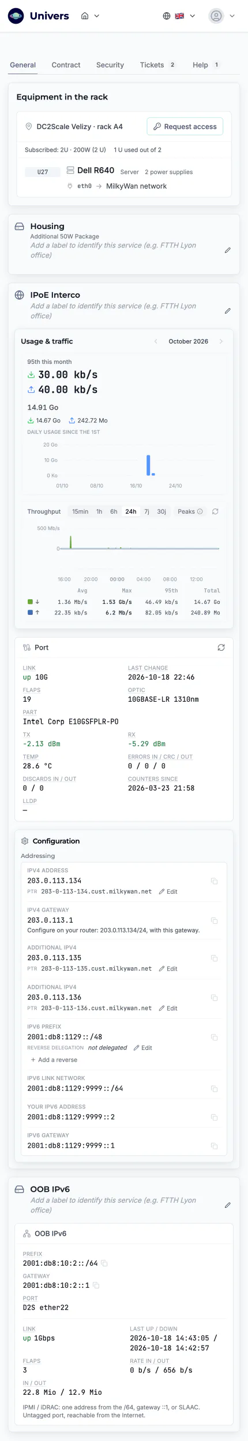The width and height of the screenshot is (248, 1441).
Task: Edit the OOB IPv6 service label
Action: [227, 1205]
